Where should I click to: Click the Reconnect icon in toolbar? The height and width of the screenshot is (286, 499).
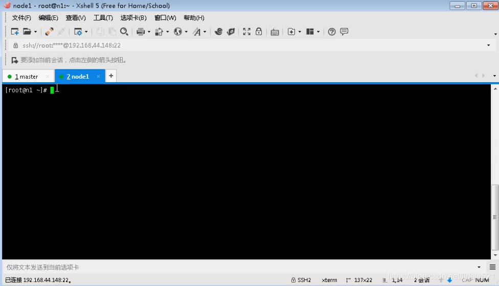[x=49, y=32]
